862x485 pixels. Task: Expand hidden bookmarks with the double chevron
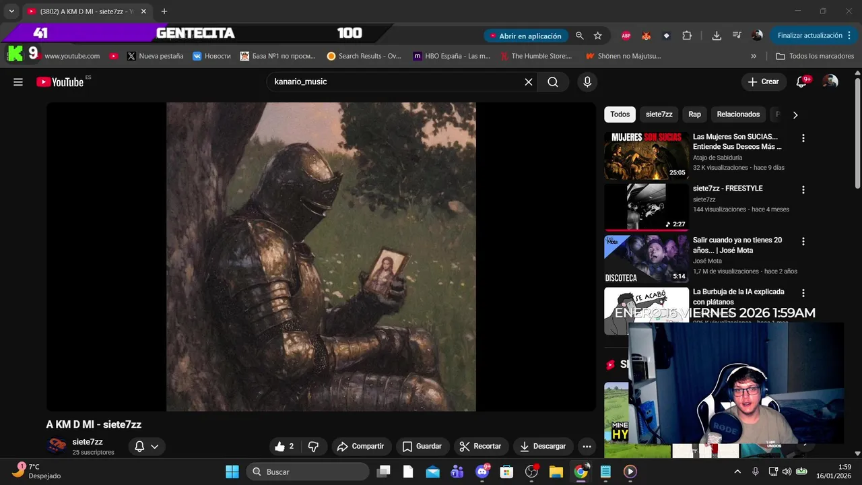(754, 56)
